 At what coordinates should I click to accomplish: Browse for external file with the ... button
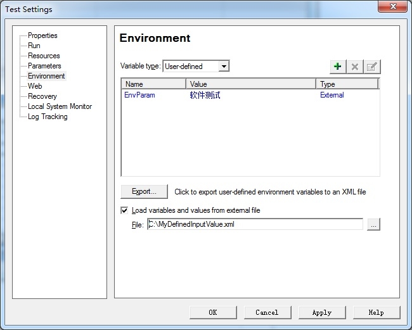click(373, 224)
